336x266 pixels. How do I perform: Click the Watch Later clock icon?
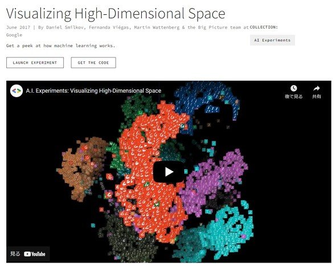point(293,88)
